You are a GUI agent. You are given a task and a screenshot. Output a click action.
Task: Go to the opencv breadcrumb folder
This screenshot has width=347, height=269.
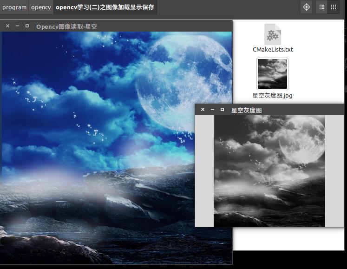click(41, 7)
